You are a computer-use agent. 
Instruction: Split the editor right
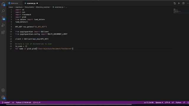pyautogui.click(x=183, y=3)
